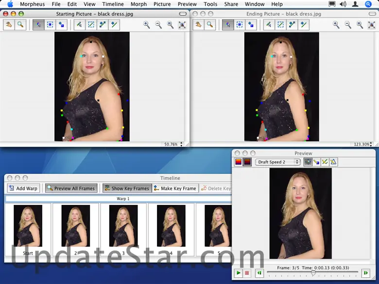Screen dimensions: 379x284
Task: Zoom in on the Ending Picture
Action: (x=336, y=25)
